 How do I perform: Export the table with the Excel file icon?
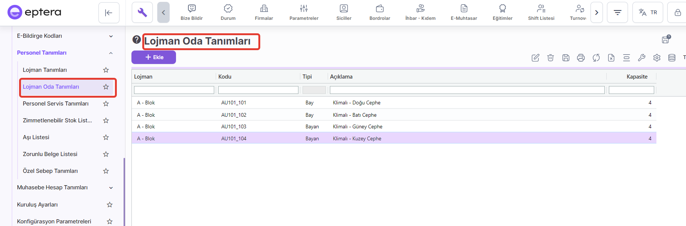click(611, 58)
